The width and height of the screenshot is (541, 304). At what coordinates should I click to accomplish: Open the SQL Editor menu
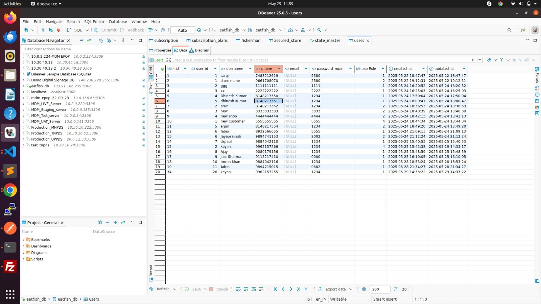94,22
